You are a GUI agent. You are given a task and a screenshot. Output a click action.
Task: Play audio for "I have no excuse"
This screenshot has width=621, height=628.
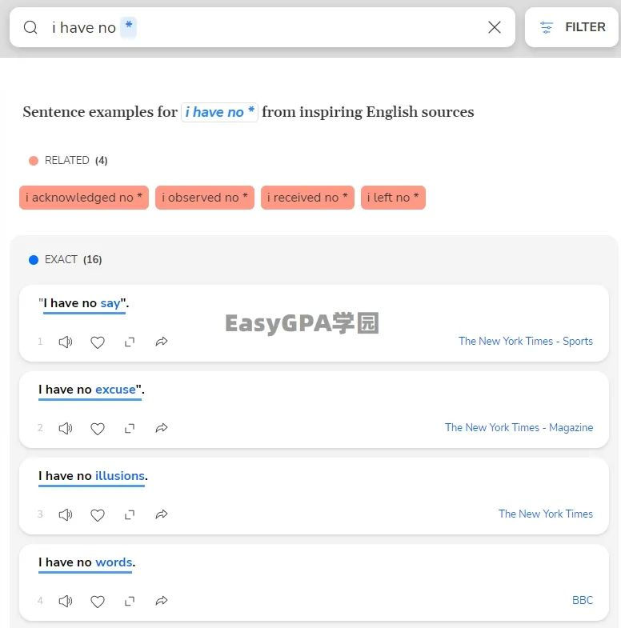(66, 429)
